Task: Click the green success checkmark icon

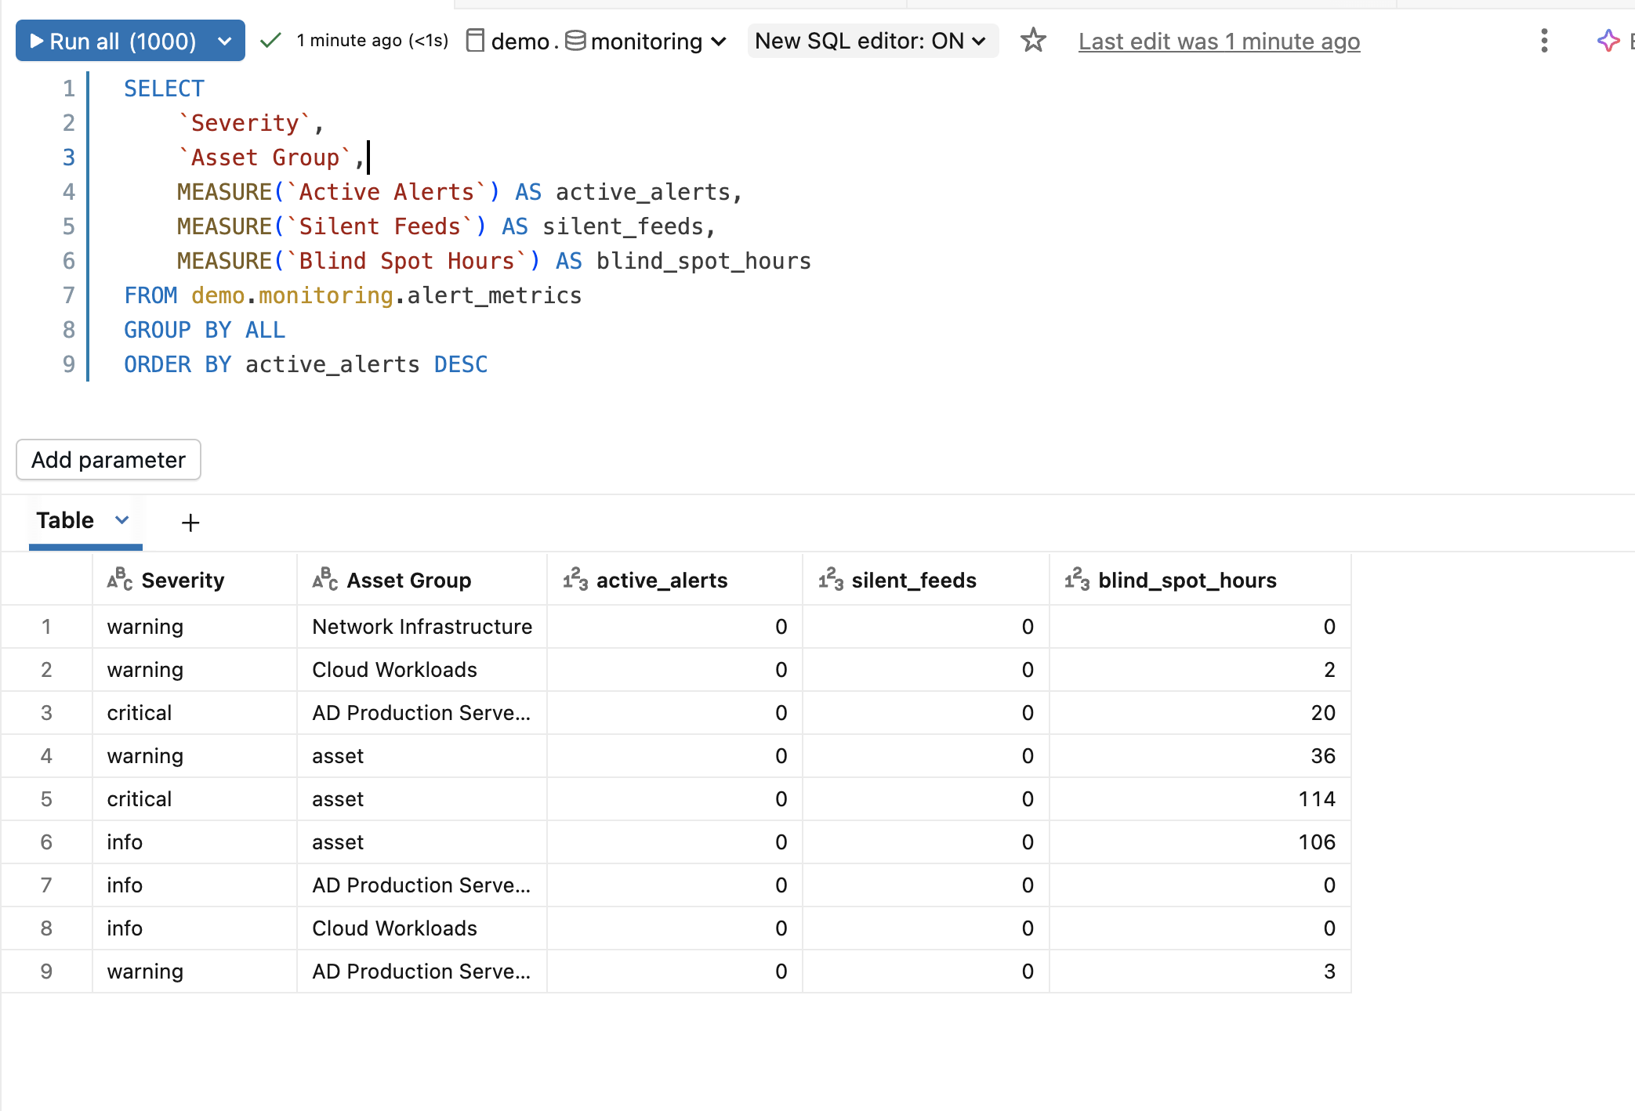Action: pos(270,41)
